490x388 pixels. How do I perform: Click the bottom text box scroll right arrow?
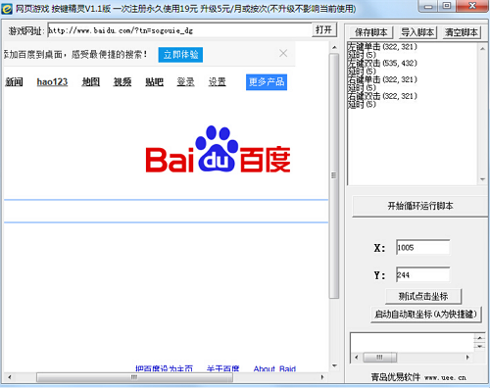pyautogui.click(x=467, y=358)
